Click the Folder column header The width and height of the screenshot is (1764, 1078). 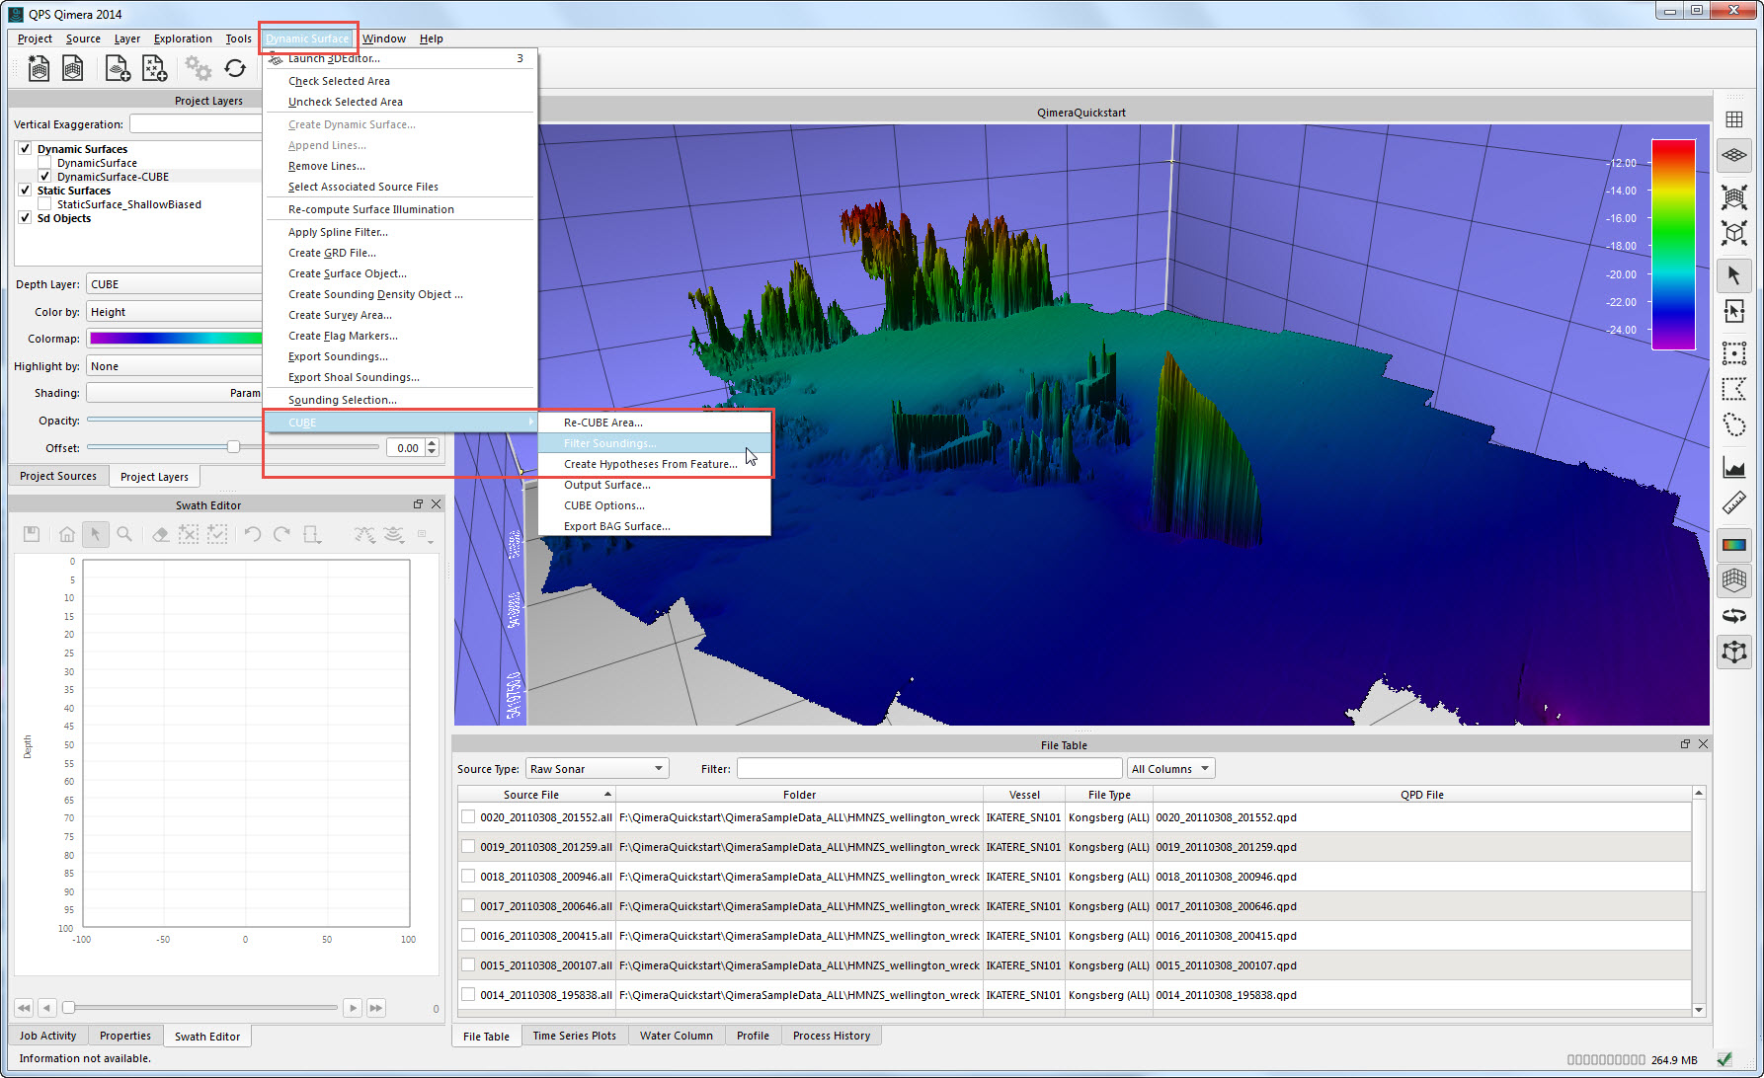(x=799, y=795)
